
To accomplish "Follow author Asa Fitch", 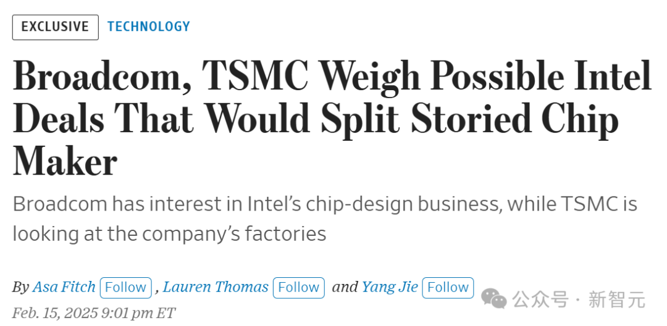I will pyautogui.click(x=125, y=288).
